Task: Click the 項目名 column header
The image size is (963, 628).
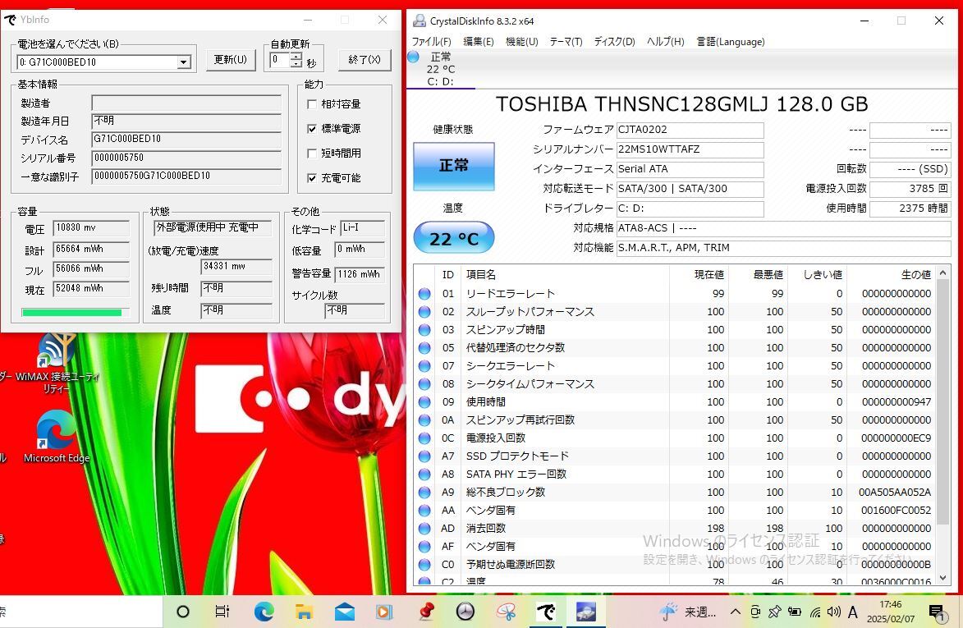Action: pos(564,274)
